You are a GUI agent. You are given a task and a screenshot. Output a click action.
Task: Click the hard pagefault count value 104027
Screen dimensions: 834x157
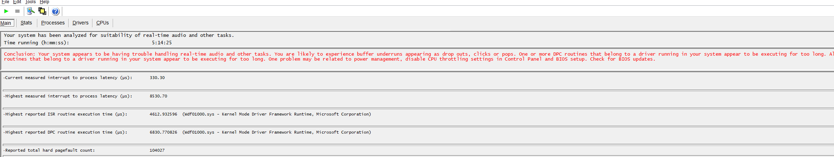tap(157, 150)
